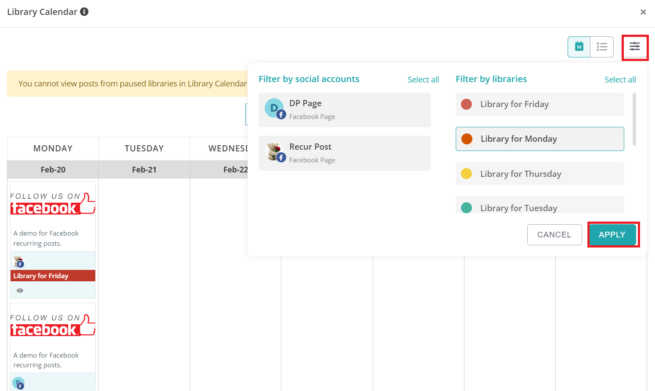655x391 pixels.
Task: Click the Library Calendar info icon
Action: tap(84, 12)
